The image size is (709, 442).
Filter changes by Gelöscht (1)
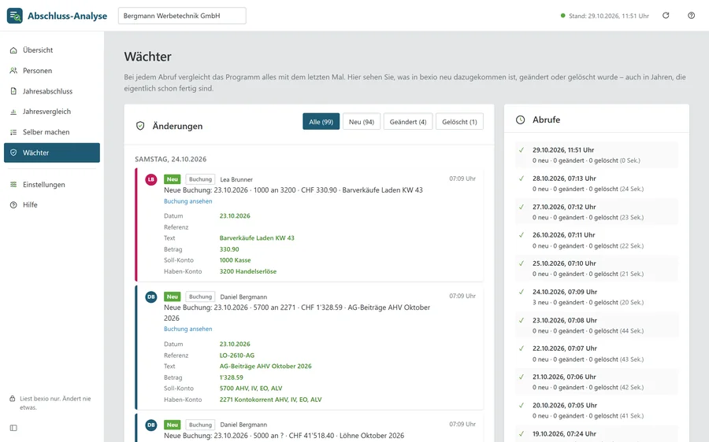point(459,121)
